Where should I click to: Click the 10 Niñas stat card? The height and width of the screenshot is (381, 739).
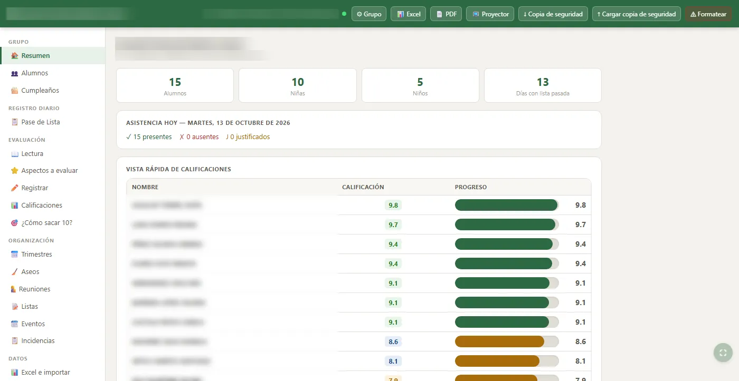click(x=298, y=85)
